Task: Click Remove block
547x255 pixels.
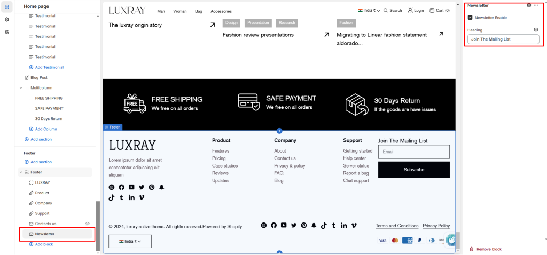Action: coord(485,249)
